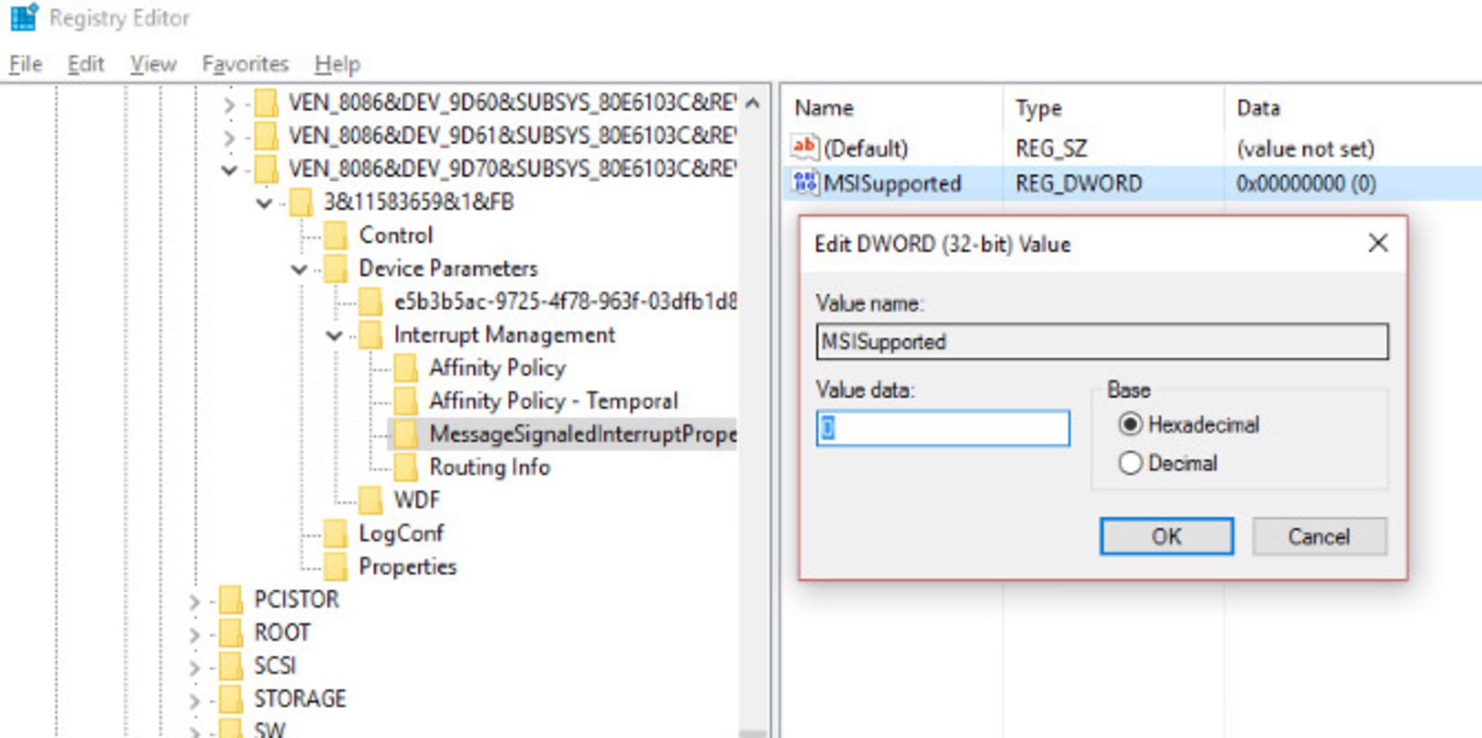Expand the PCISTOR registry key
This screenshot has width=1482, height=738.
[195, 601]
